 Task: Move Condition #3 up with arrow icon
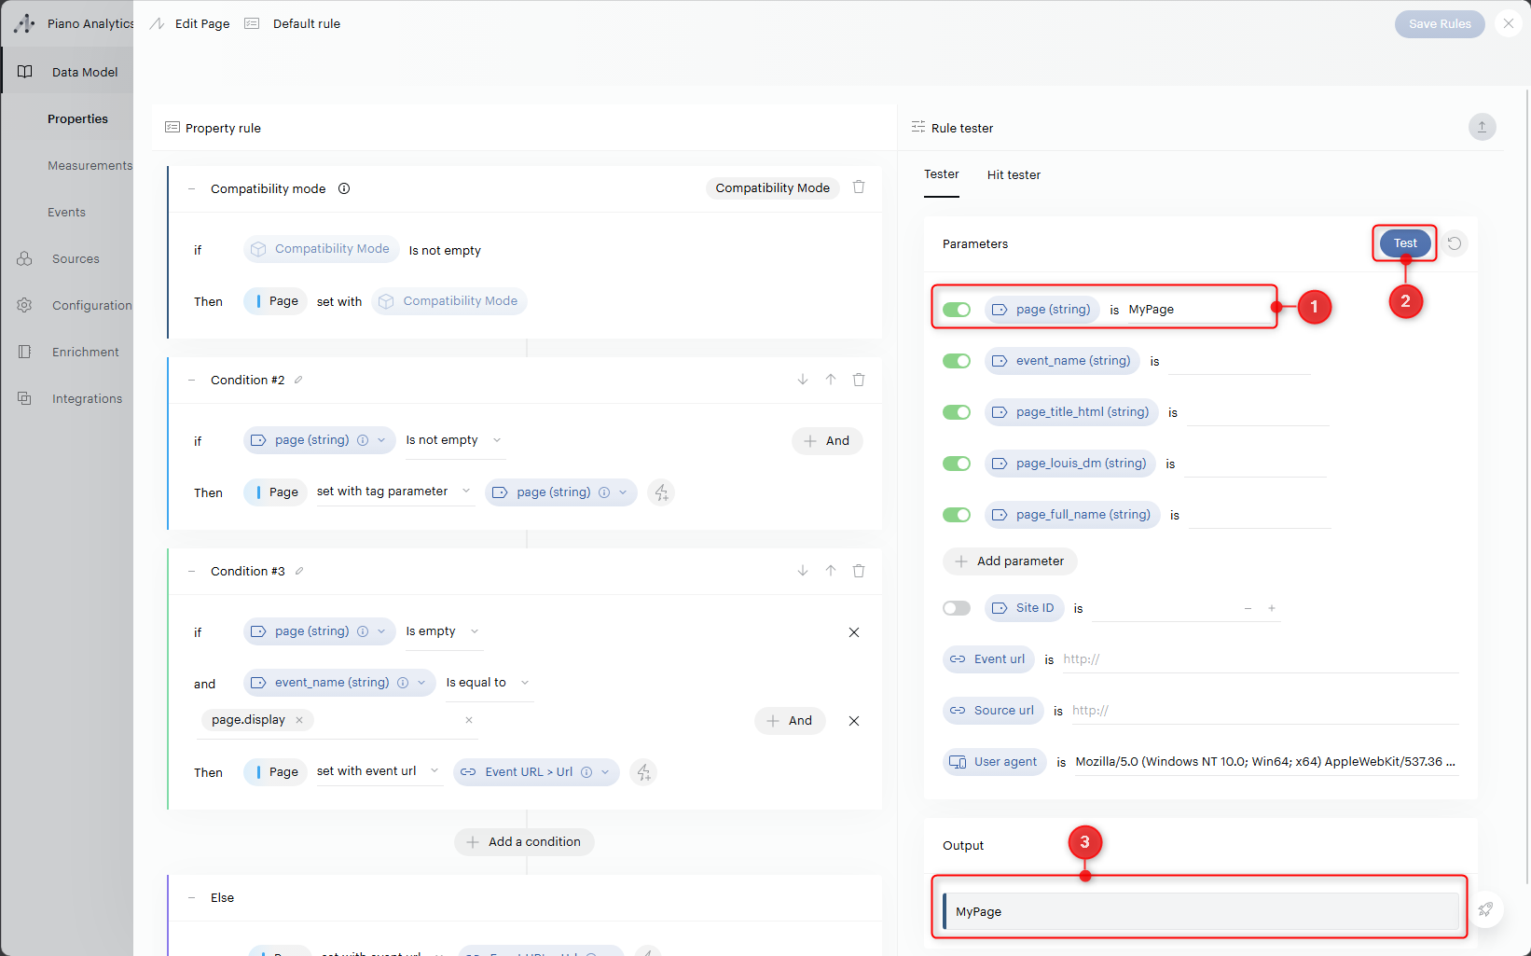click(x=831, y=571)
